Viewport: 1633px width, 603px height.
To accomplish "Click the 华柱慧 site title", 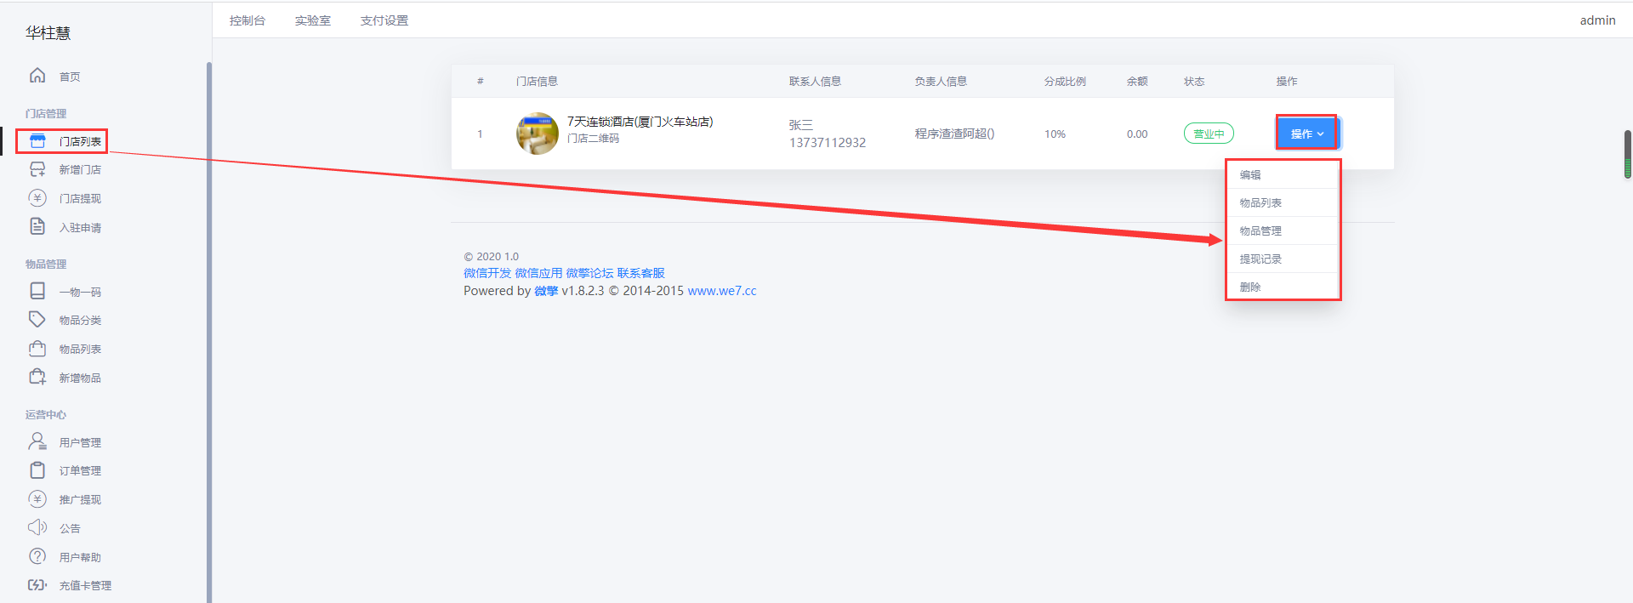I will 48,33.
